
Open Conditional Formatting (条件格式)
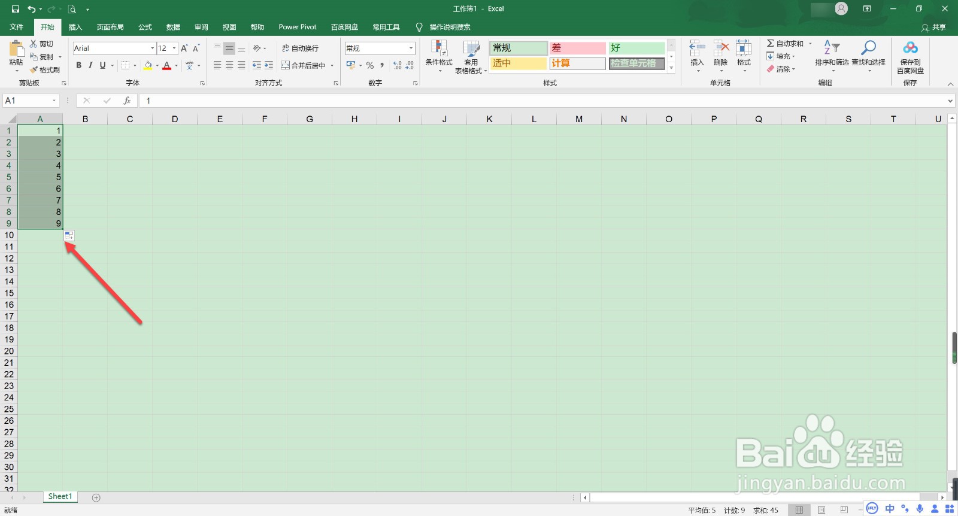[439, 56]
